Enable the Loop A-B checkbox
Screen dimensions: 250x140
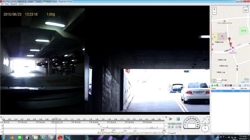(x=169, y=133)
